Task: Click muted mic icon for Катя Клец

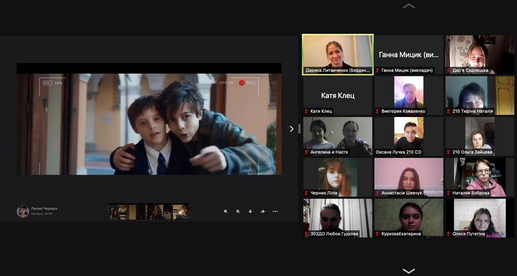Action: (x=306, y=111)
